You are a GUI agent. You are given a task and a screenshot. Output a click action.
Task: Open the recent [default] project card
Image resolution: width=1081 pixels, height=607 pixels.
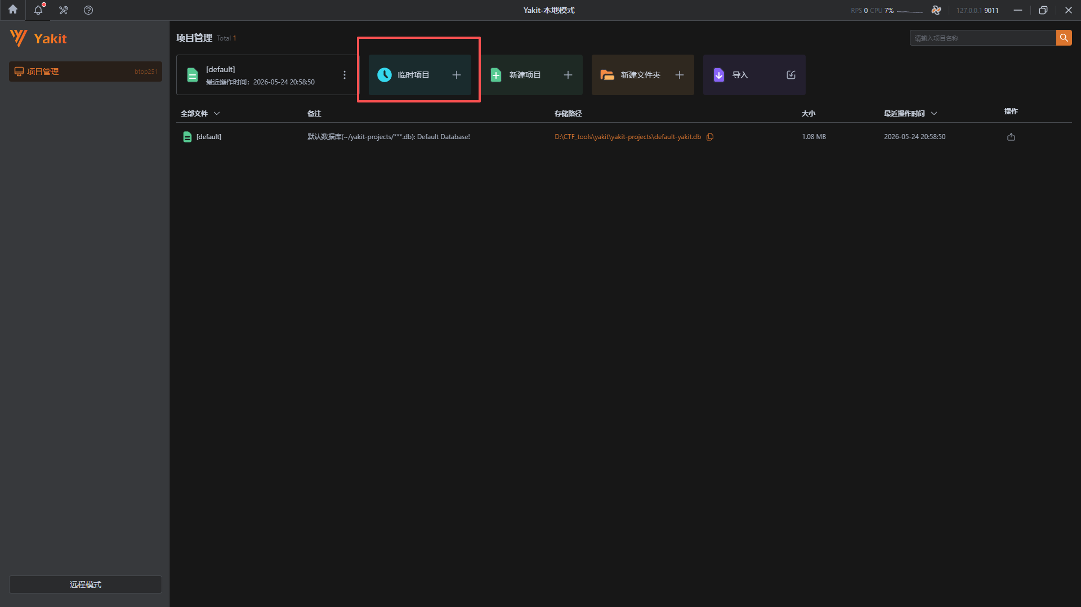267,75
